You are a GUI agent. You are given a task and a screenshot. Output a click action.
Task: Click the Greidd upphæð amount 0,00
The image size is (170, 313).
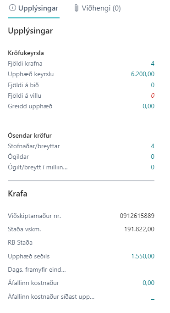click(148, 106)
